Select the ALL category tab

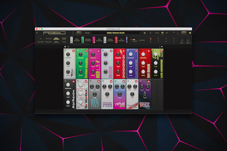pos(41,39)
